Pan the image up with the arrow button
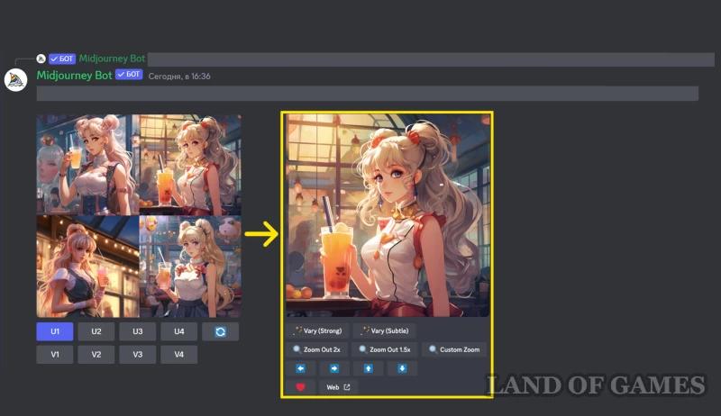721x416 pixels. [x=369, y=368]
